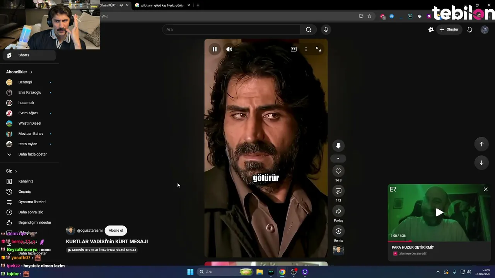The width and height of the screenshot is (495, 278).
Task: Mute the Shorts video volume
Action: click(229, 49)
